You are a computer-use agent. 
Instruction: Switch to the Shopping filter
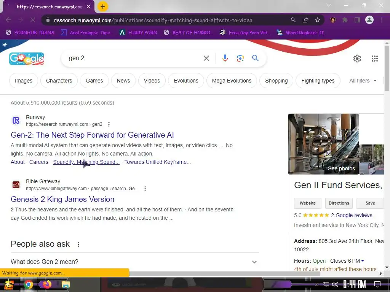[x=277, y=81]
